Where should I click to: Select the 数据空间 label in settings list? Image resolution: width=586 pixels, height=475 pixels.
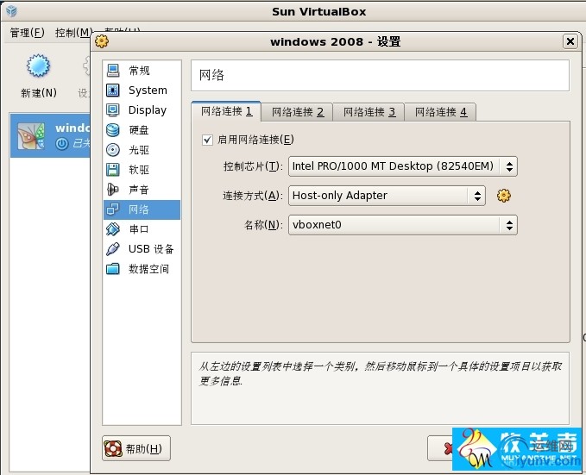pyautogui.click(x=148, y=269)
